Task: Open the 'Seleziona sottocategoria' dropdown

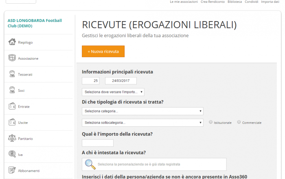Action: click(x=142, y=123)
